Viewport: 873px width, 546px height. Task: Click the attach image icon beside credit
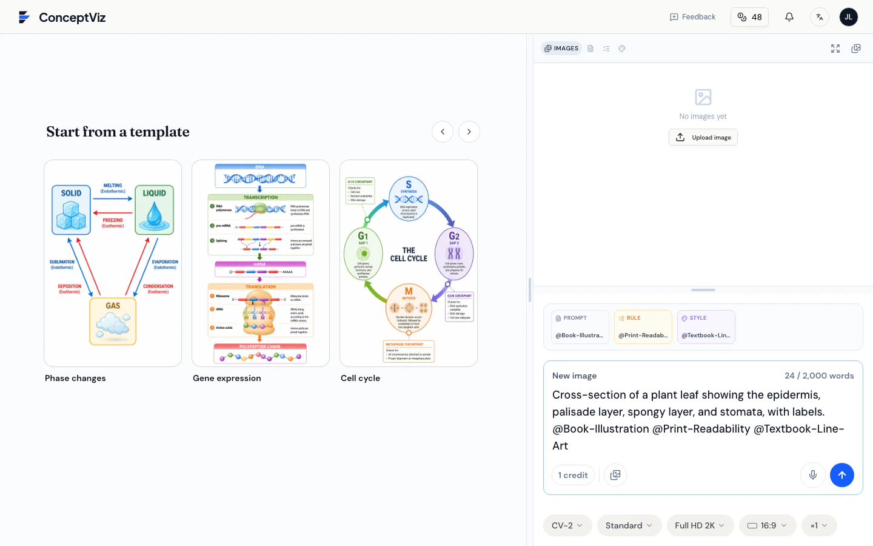tap(615, 475)
